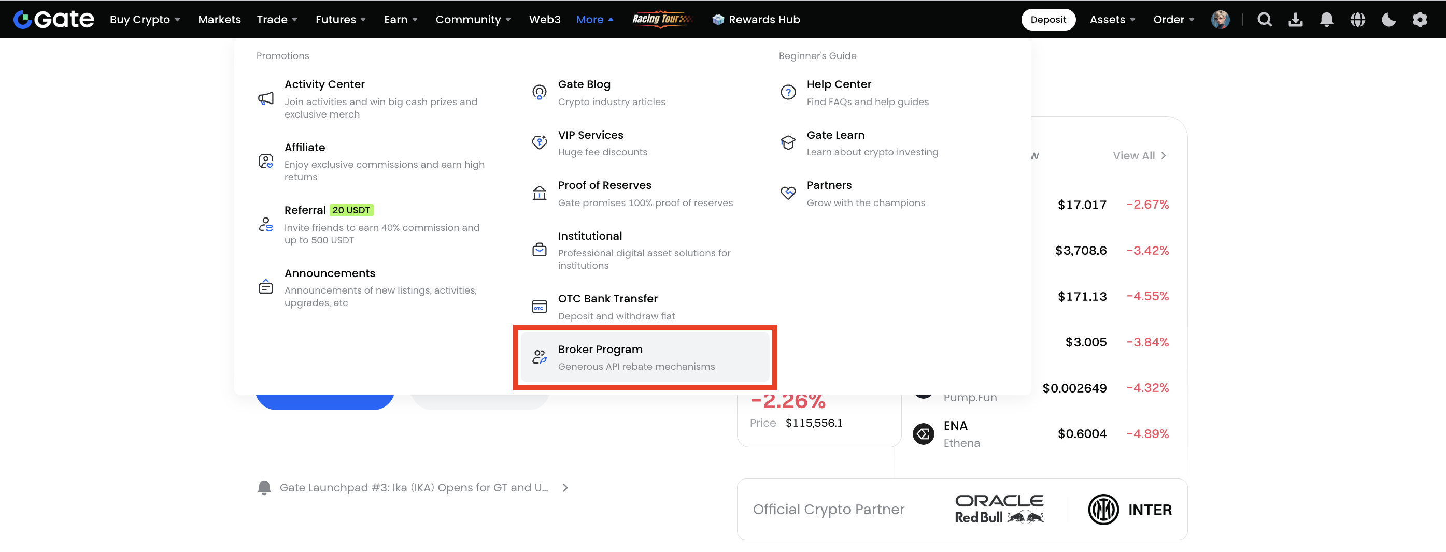This screenshot has width=1446, height=552.
Task: Click View All link
Action: coord(1139,156)
